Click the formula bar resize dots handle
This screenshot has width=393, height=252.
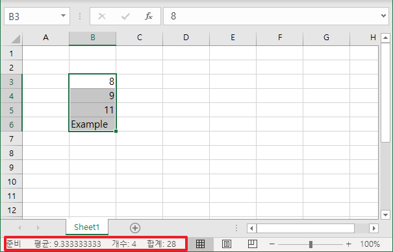pyautogui.click(x=80, y=16)
